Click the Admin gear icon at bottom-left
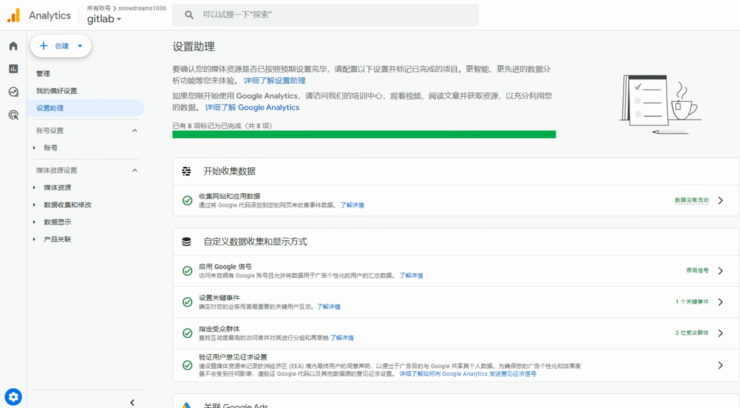This screenshot has height=408, width=740. (x=13, y=397)
